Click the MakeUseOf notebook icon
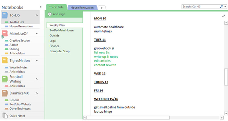 (x=5, y=34)
